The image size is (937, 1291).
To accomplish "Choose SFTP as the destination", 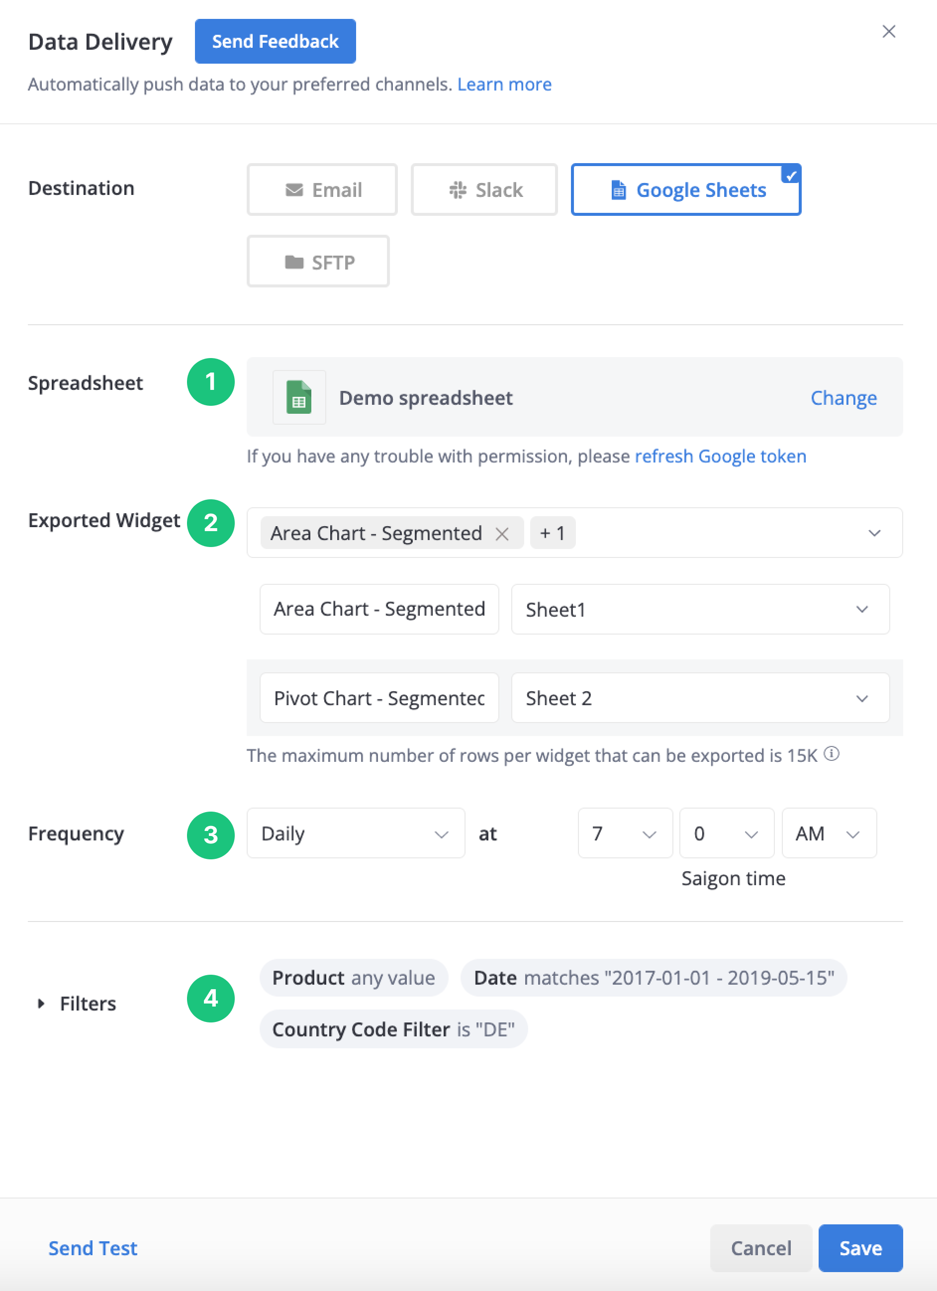I will coord(318,262).
